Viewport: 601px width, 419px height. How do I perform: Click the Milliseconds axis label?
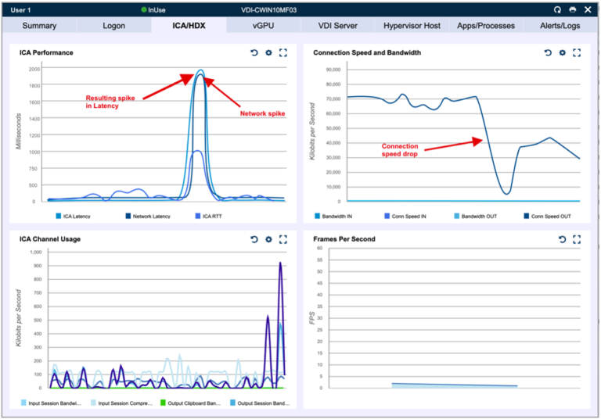[x=19, y=131]
